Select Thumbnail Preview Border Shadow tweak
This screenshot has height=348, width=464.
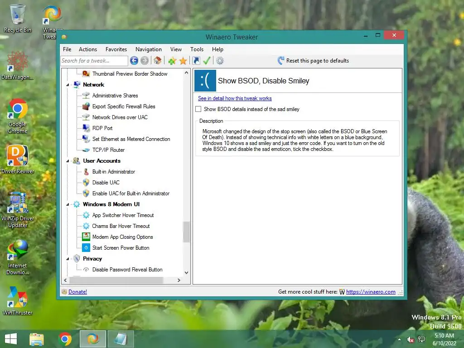click(130, 74)
